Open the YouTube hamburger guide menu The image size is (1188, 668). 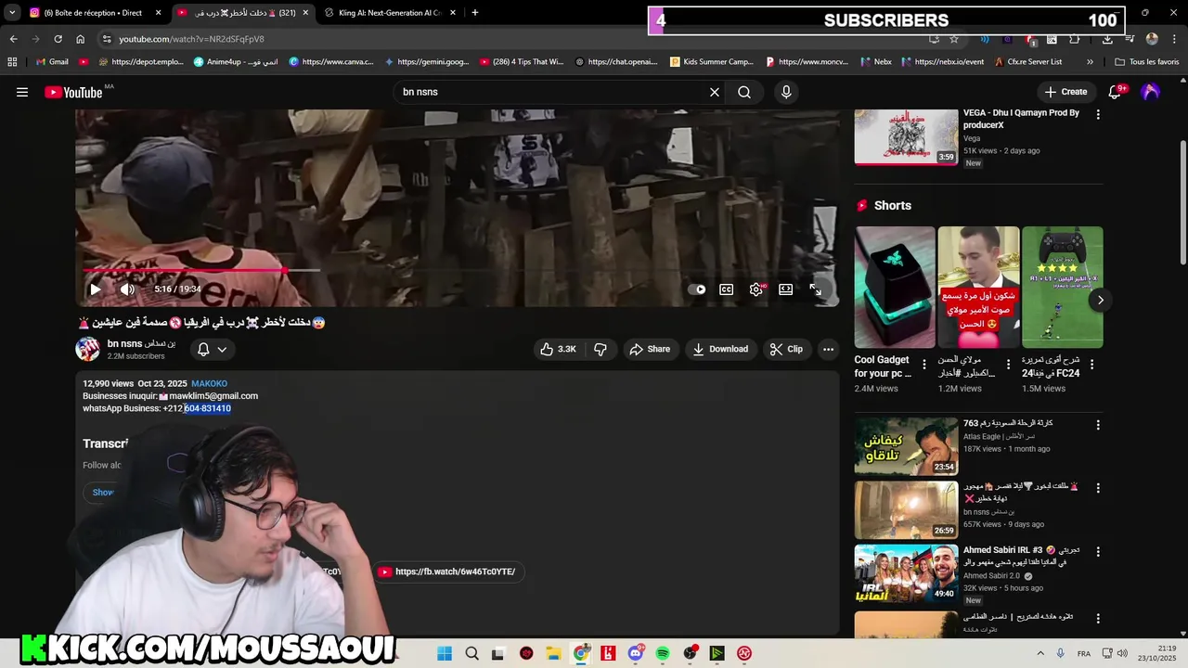tap(22, 92)
